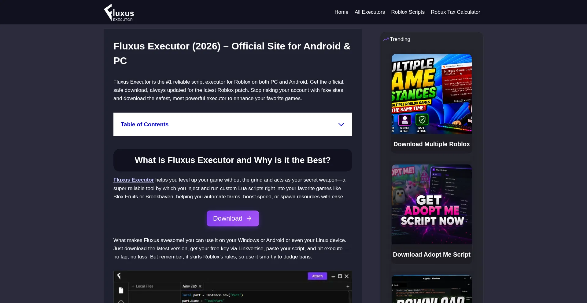Viewport: 587px width, 303px height.
Task: Open the Get Adopt Me Script thumbnail
Action: (x=432, y=204)
